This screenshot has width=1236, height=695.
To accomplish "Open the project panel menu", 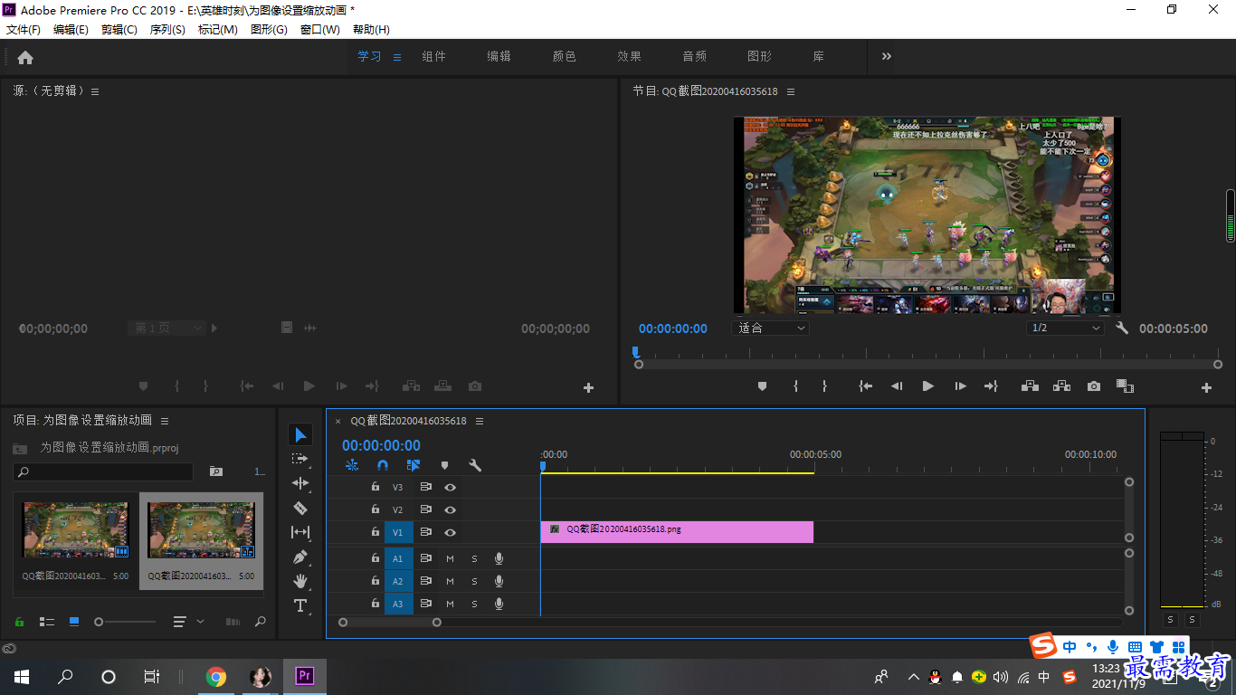I will coord(165,421).
